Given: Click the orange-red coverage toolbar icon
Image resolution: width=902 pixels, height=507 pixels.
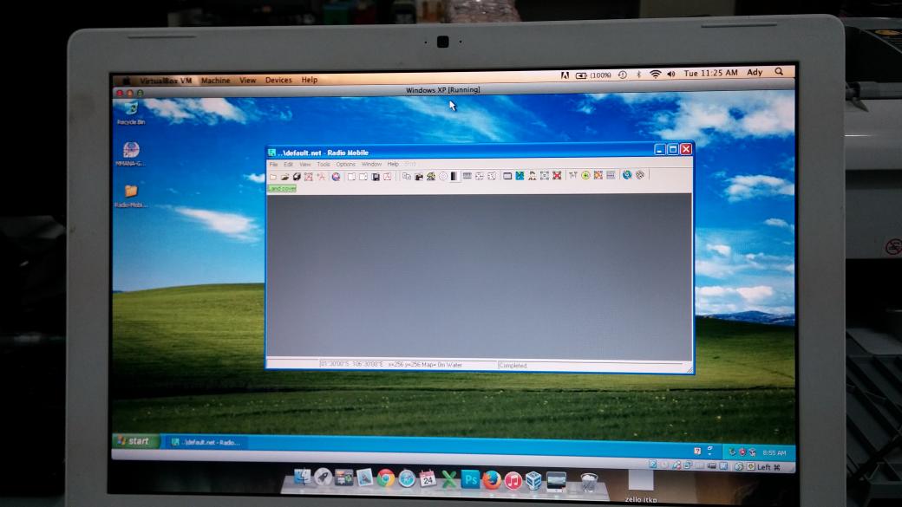Looking at the screenshot, I should 598,175.
